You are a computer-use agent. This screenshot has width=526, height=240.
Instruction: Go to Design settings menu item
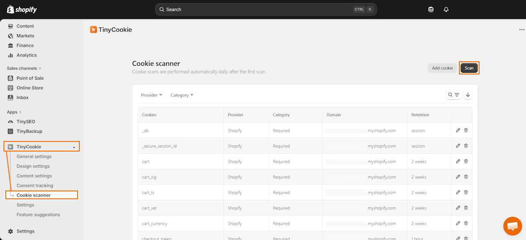[x=33, y=166]
